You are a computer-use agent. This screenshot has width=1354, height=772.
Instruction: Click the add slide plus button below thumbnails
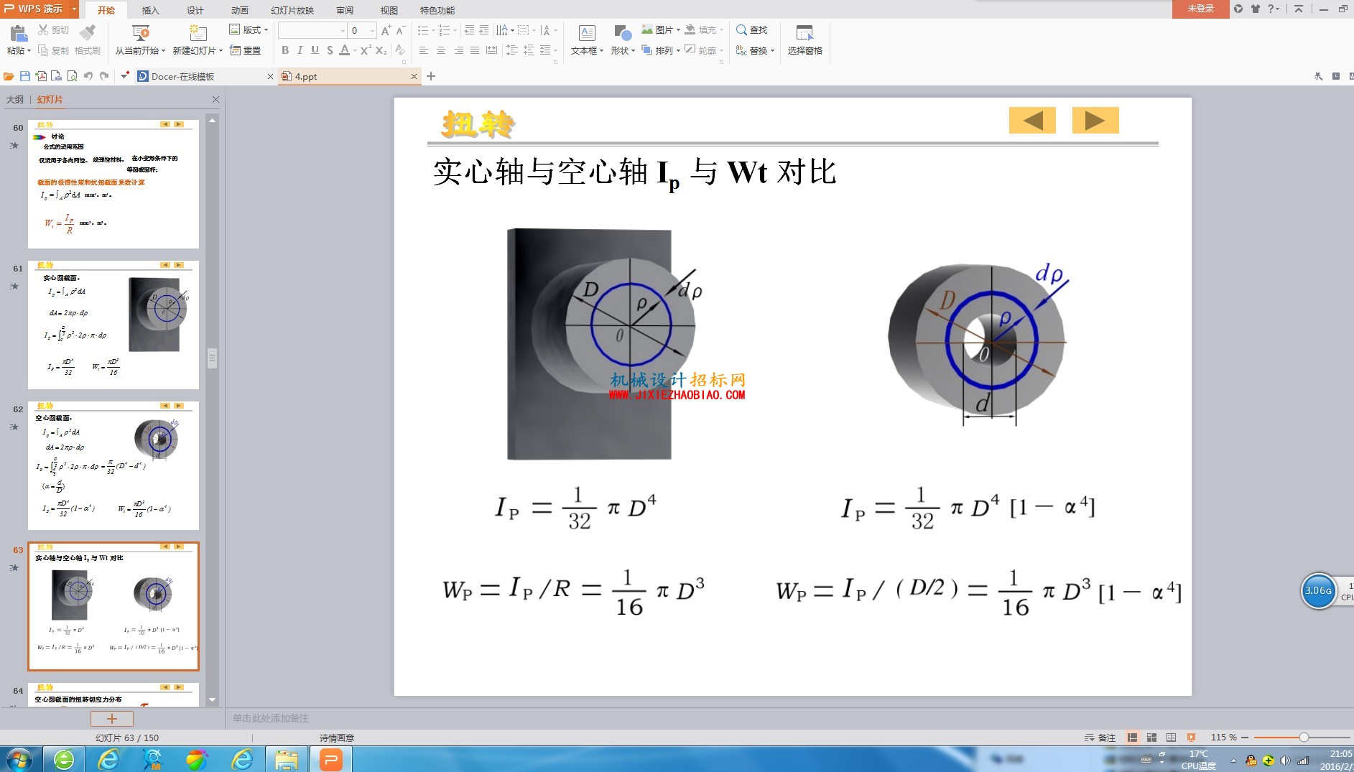(x=112, y=718)
